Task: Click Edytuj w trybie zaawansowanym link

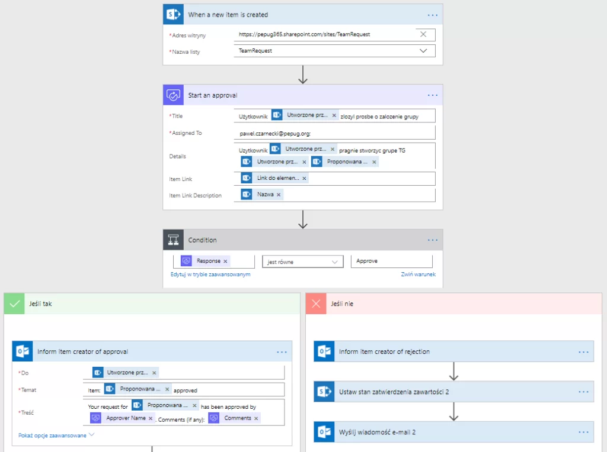Action: 210,275
